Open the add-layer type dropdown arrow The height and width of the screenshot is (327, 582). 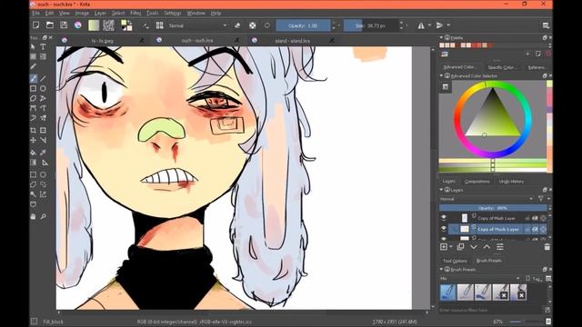[451, 247]
